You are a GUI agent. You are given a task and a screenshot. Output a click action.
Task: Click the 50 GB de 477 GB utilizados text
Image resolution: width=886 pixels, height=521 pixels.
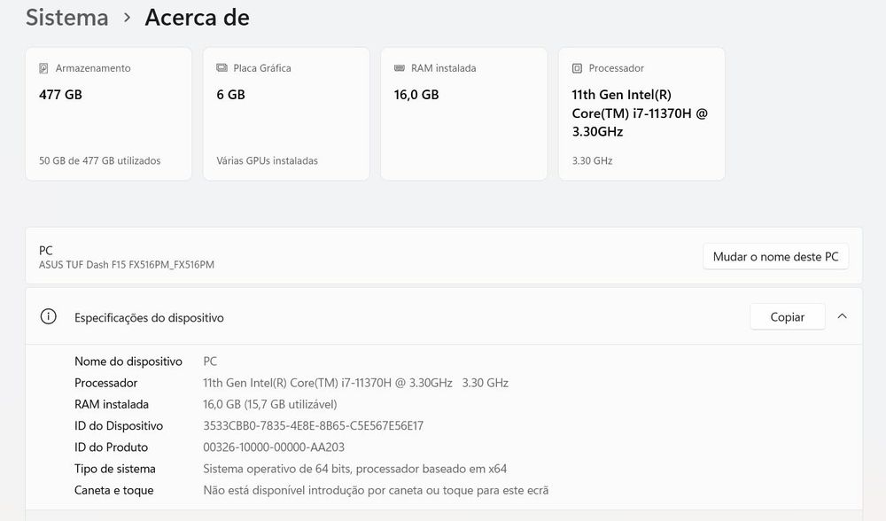(x=100, y=161)
